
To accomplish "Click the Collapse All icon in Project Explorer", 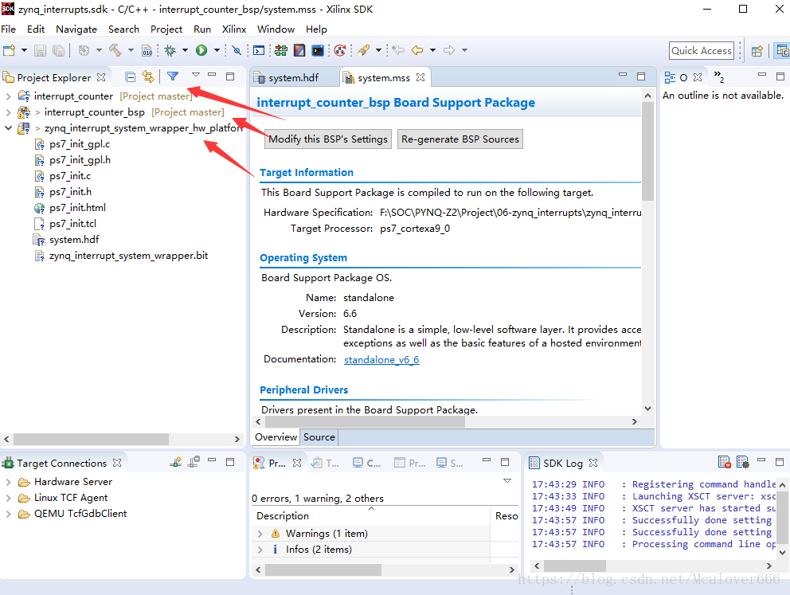I will pos(130,76).
